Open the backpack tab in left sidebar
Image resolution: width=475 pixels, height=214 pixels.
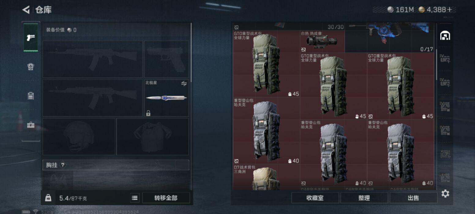click(31, 96)
